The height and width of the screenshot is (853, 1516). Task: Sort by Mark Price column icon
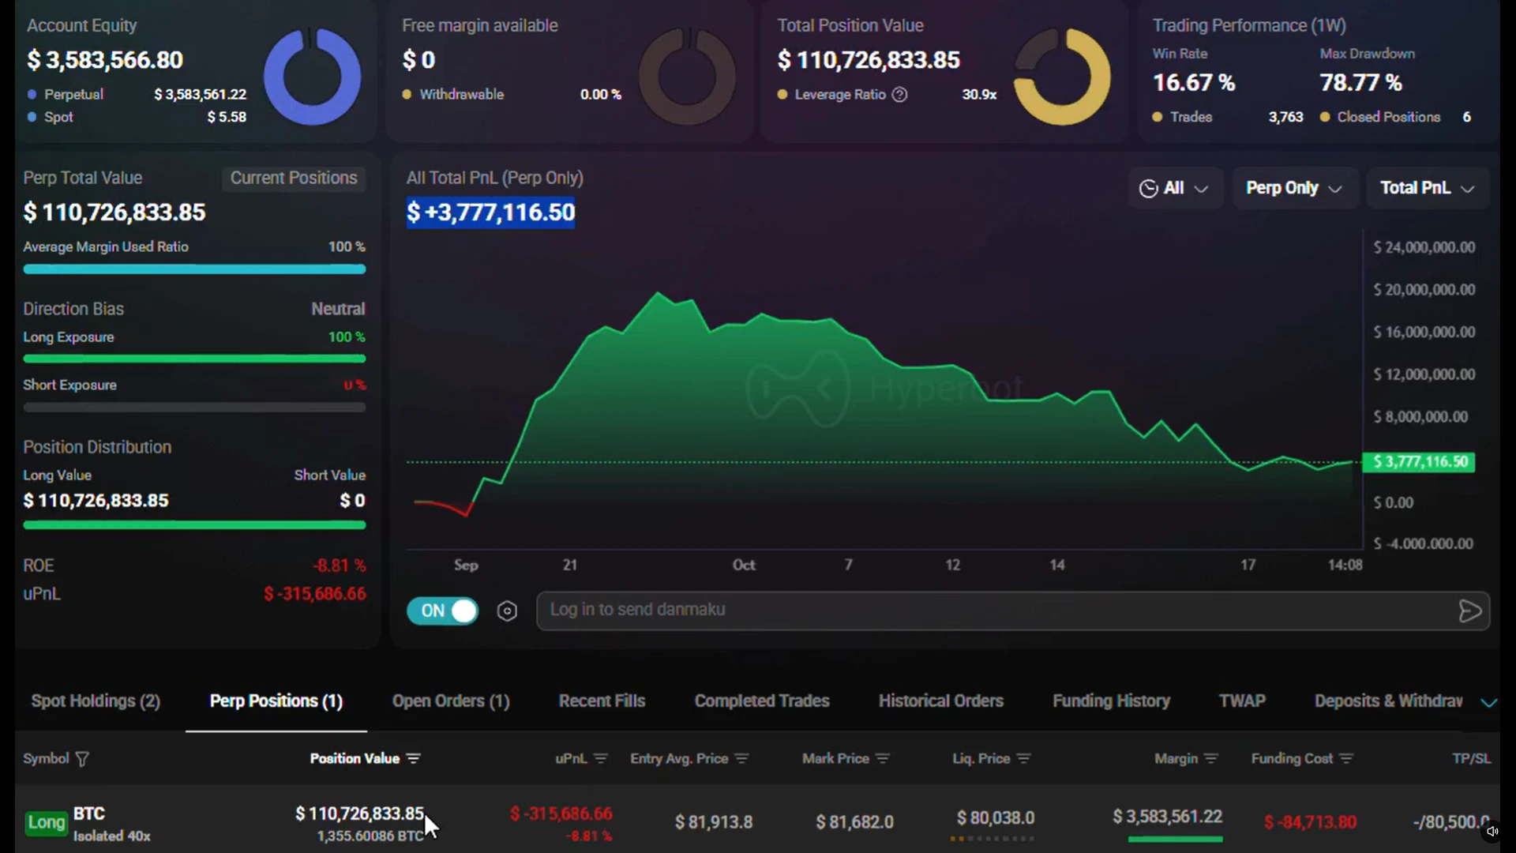(x=882, y=758)
